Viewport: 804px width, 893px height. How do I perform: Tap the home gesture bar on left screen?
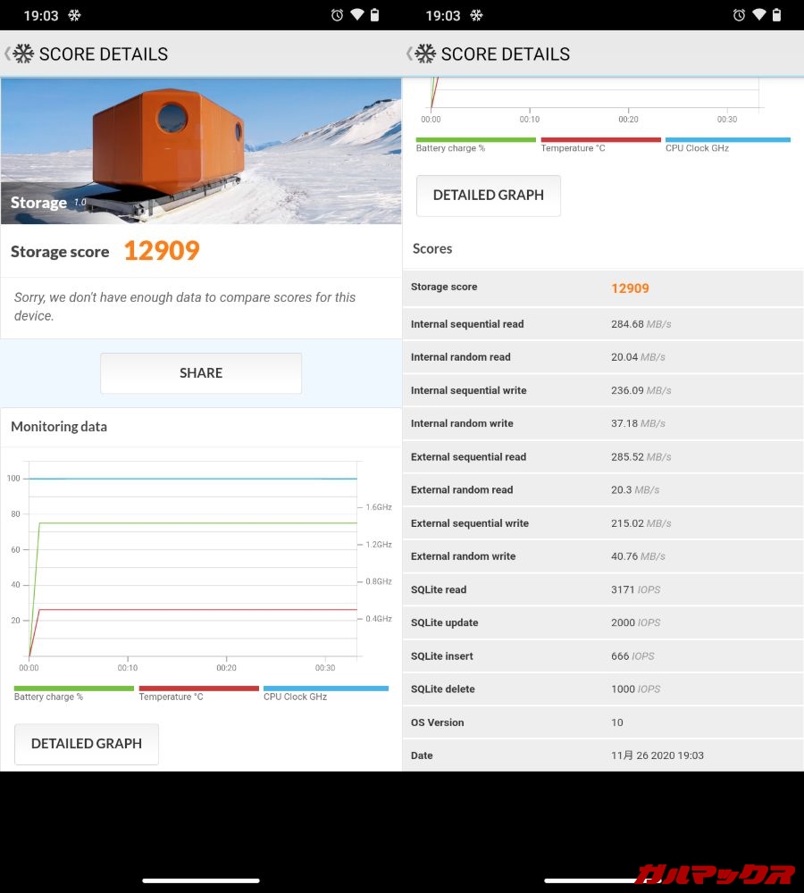point(201,880)
